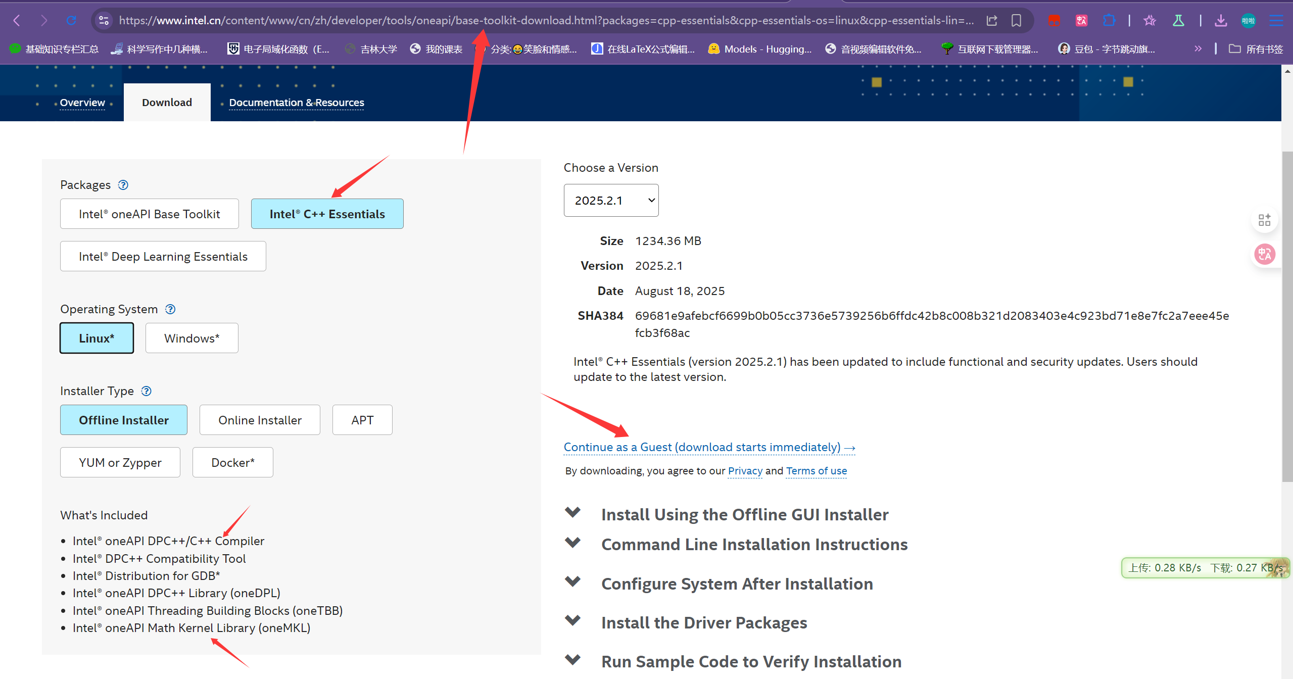Select Online Installer type
The width and height of the screenshot is (1293, 679).
(260, 420)
